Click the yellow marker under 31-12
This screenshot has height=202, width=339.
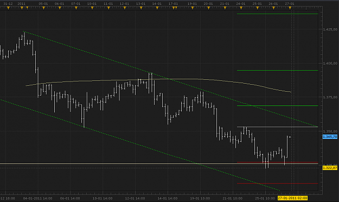click(8, 8)
